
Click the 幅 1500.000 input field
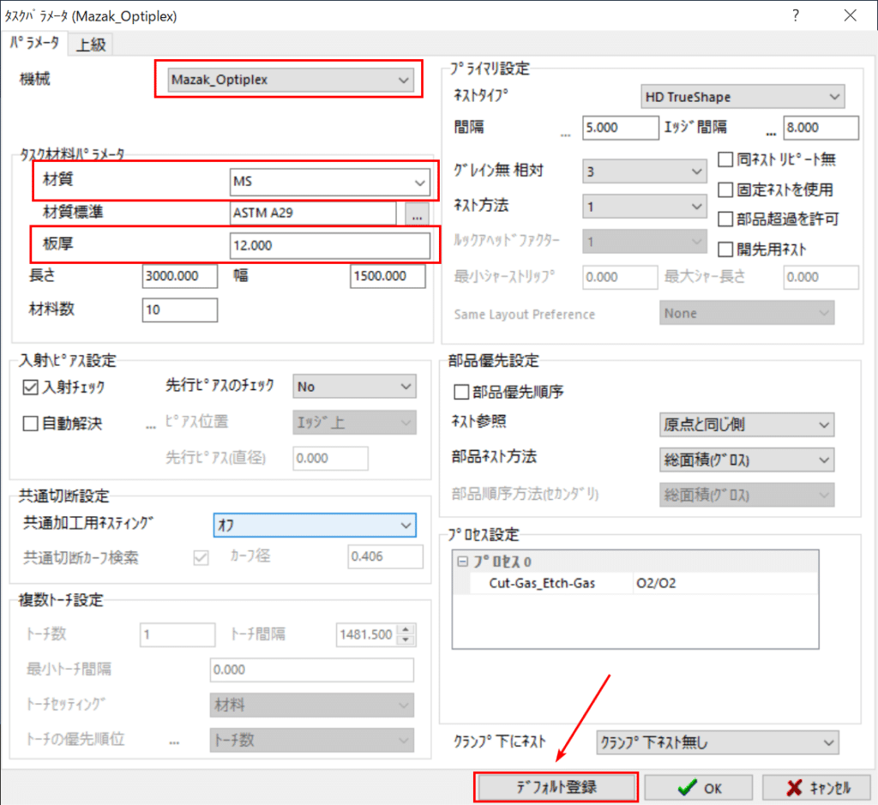point(388,276)
